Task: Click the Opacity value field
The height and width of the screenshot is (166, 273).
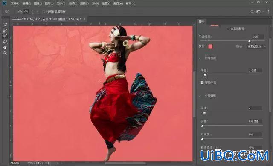Action: tap(258, 37)
